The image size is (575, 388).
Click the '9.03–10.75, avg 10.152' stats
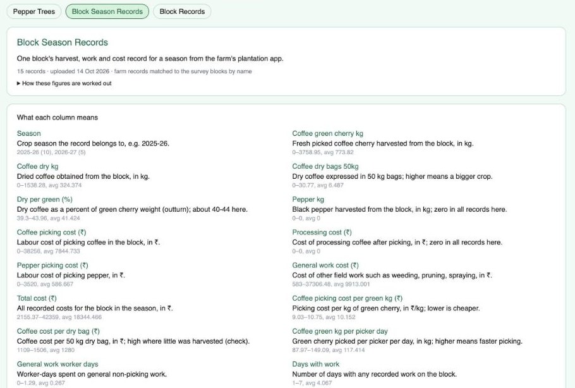(324, 317)
